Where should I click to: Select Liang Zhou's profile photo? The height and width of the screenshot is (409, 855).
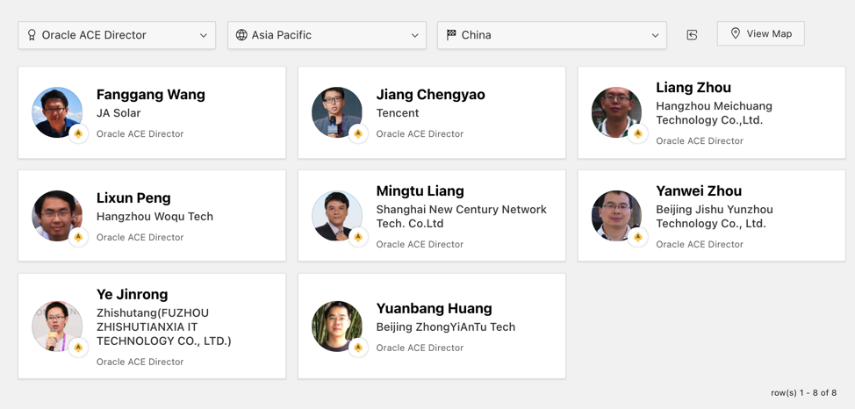click(x=615, y=111)
